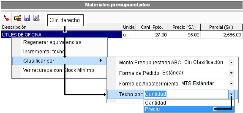This screenshot has height=113, width=243.
Task: Click the blue floppy disk save icon
Action: click(27, 18)
